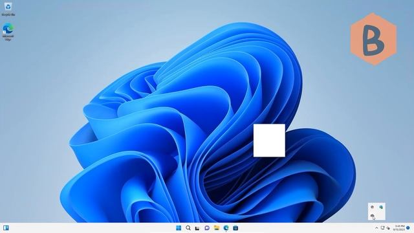Open the Windows Start menu
The image size is (414, 233).
(179, 228)
